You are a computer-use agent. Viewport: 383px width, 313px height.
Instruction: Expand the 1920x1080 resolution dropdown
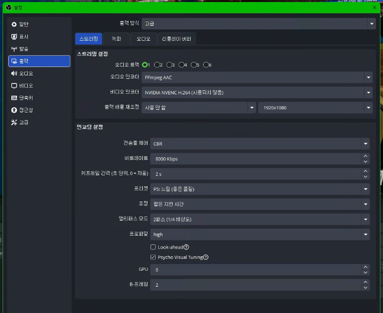coord(315,108)
